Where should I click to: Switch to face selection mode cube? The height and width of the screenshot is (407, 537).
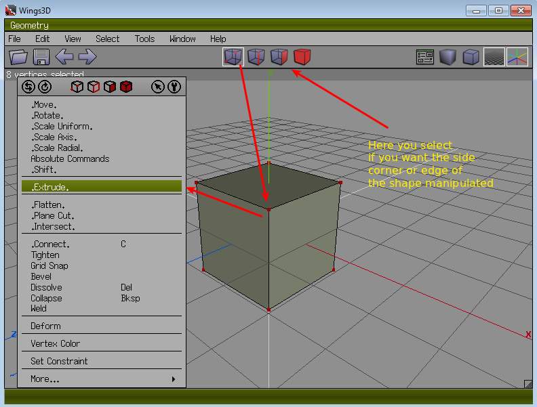click(x=279, y=57)
